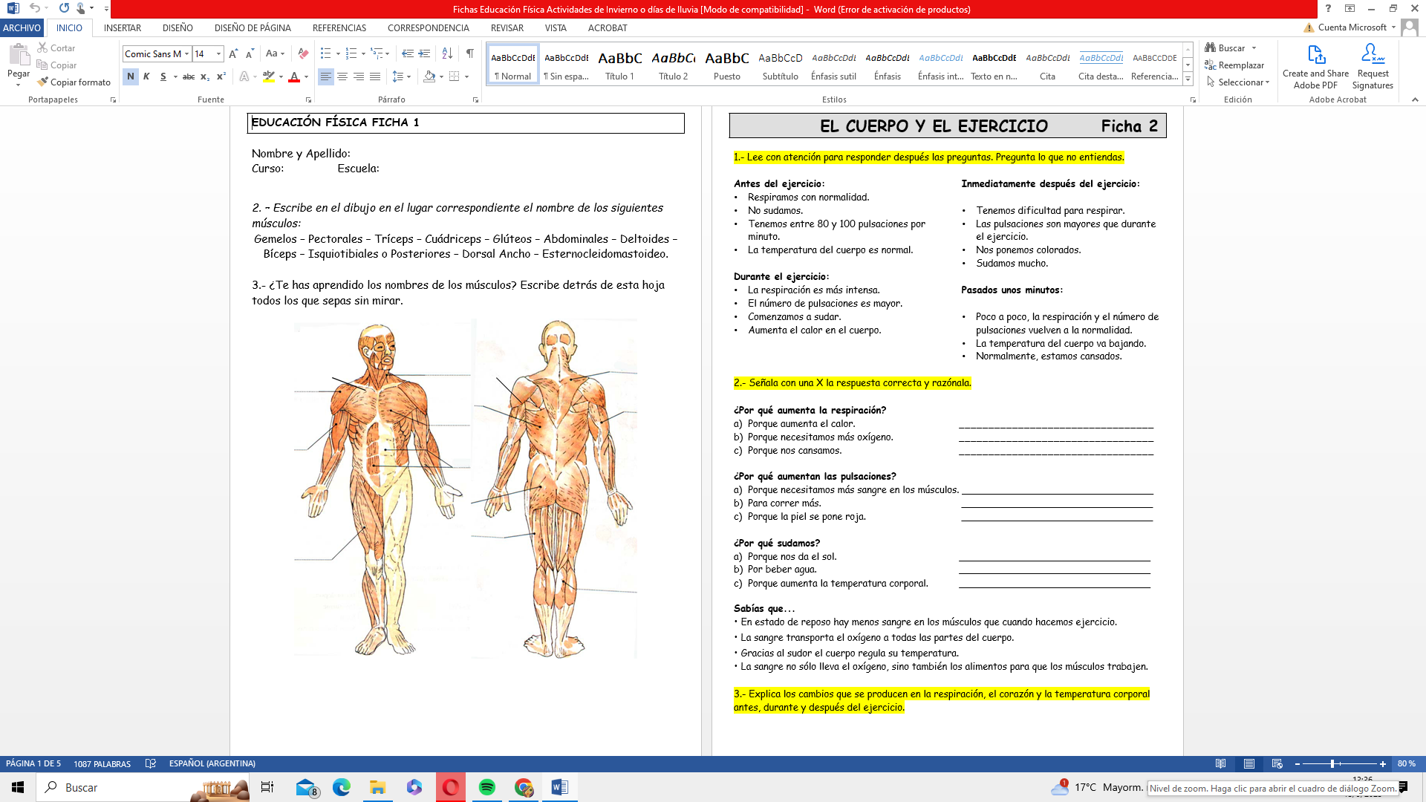Toggle superscript x² formatting
Image resolution: width=1426 pixels, height=802 pixels.
pos(221,76)
